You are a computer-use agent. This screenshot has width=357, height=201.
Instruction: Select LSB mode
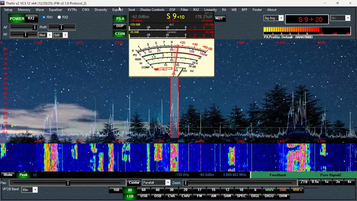pos(130,196)
